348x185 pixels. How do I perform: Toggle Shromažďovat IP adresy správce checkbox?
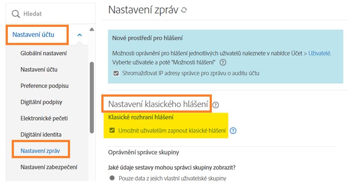116,73
